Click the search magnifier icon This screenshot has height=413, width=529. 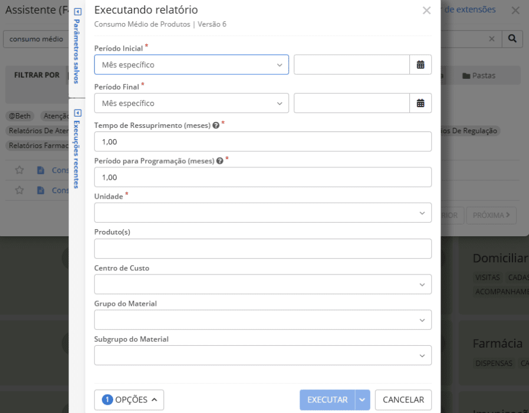pyautogui.click(x=512, y=39)
